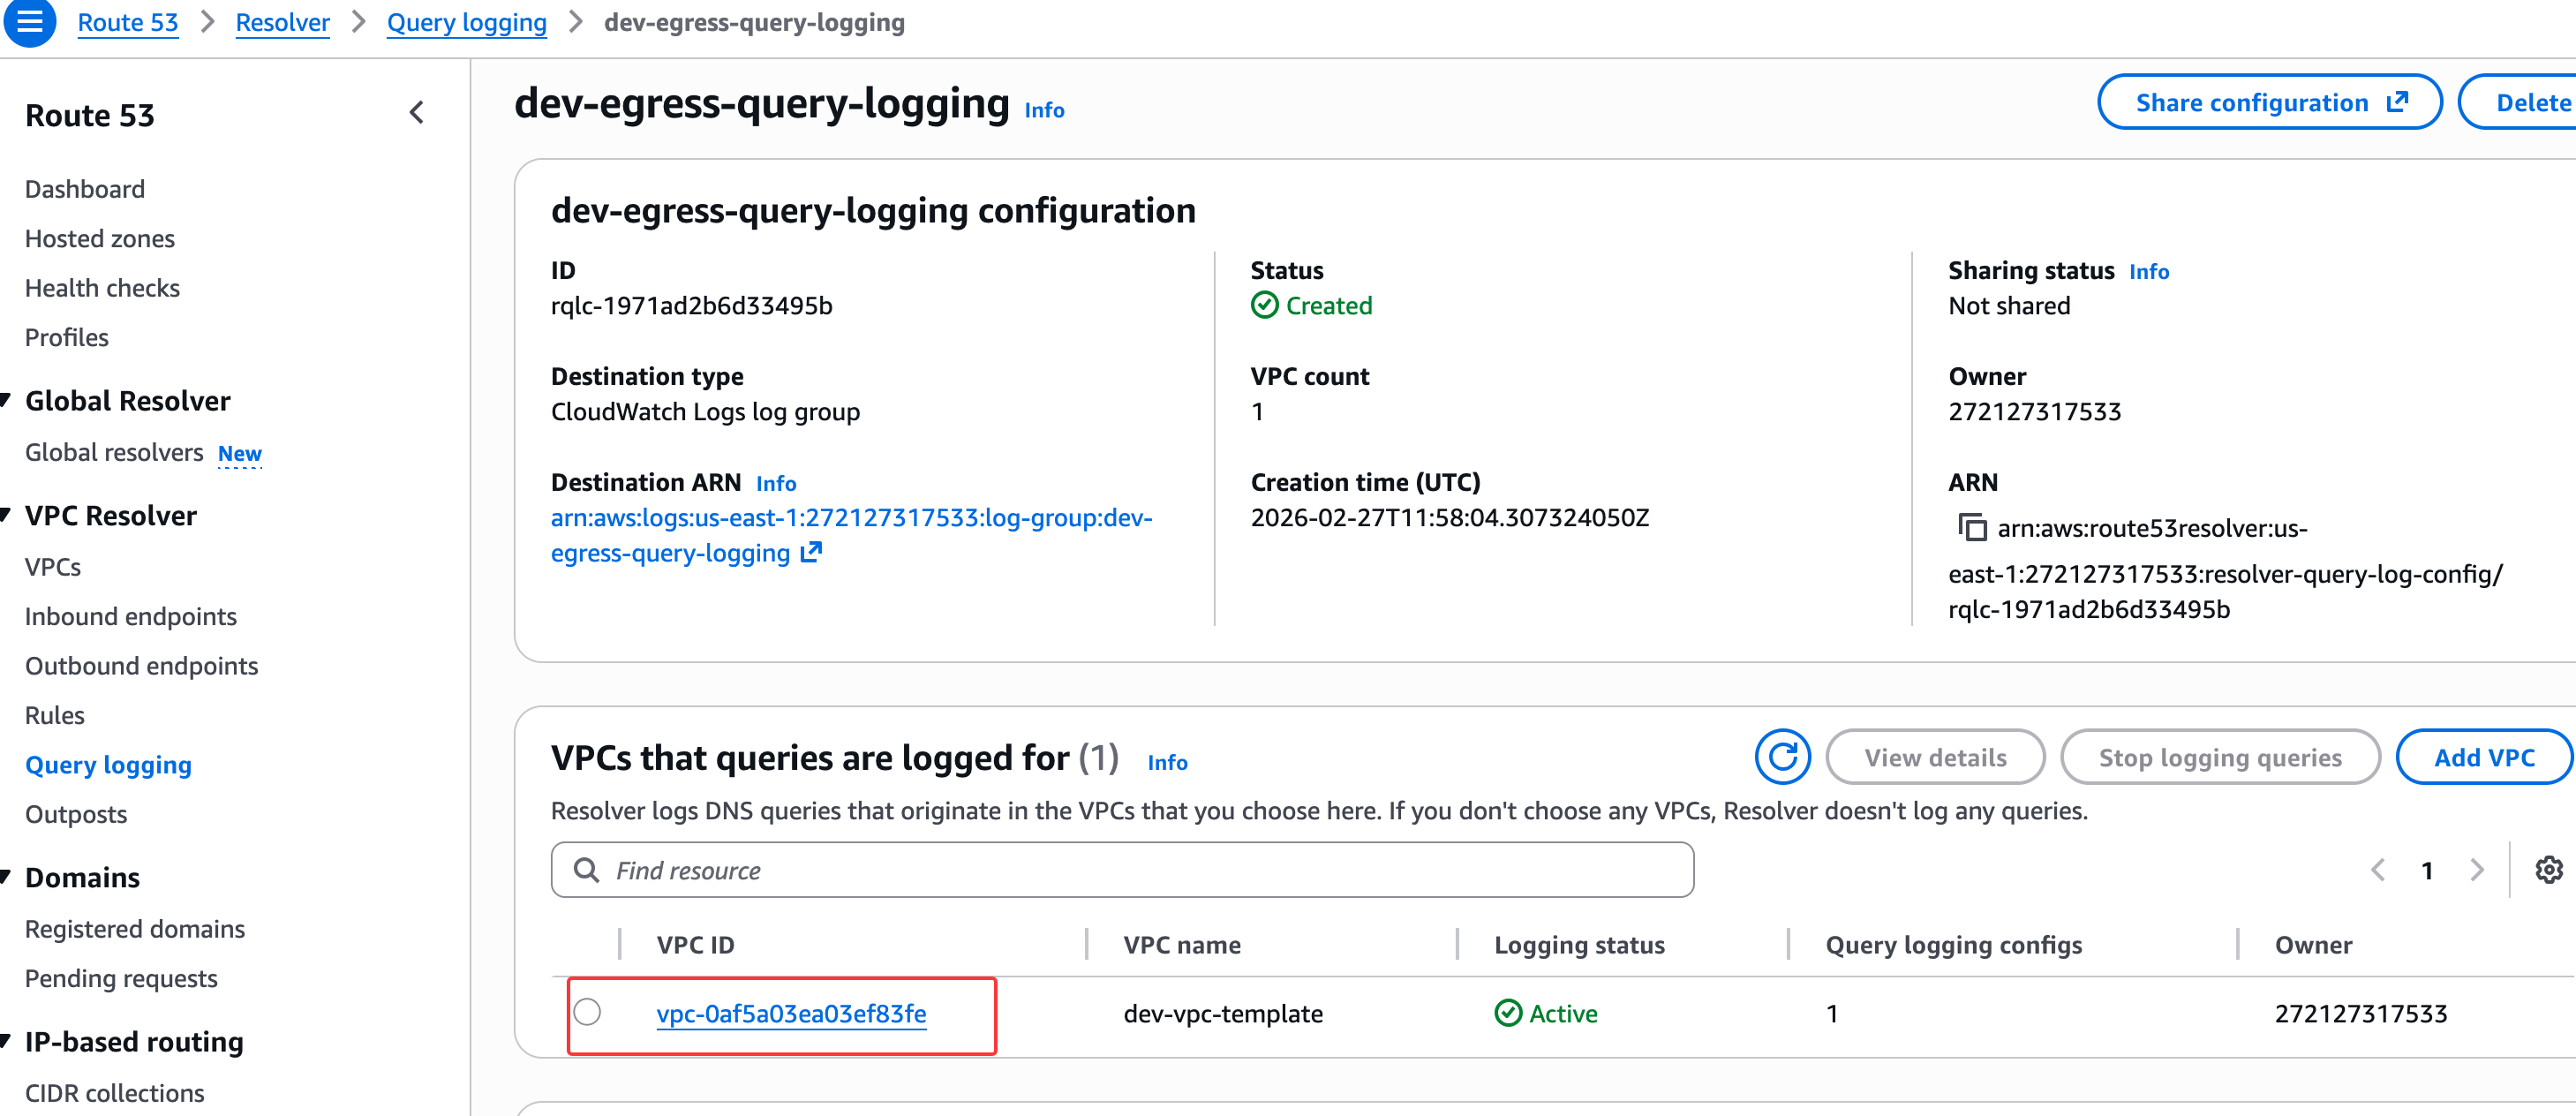Open Hosted zones in sidebar

click(100, 238)
